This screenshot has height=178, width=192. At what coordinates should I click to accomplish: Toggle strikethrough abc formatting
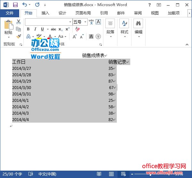53,29
